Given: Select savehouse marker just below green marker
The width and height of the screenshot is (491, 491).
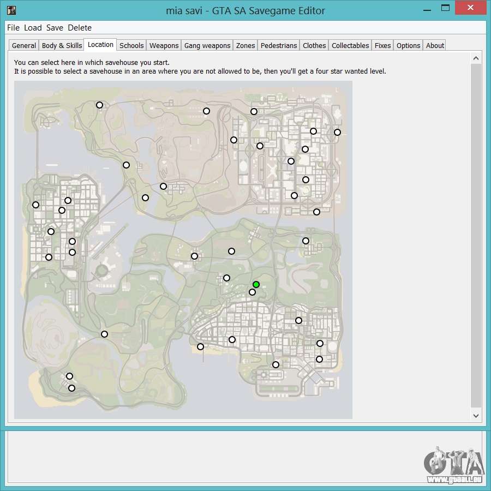Looking at the screenshot, I should (252, 292).
